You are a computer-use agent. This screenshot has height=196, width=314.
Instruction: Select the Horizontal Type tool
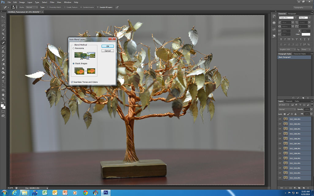point(3,81)
